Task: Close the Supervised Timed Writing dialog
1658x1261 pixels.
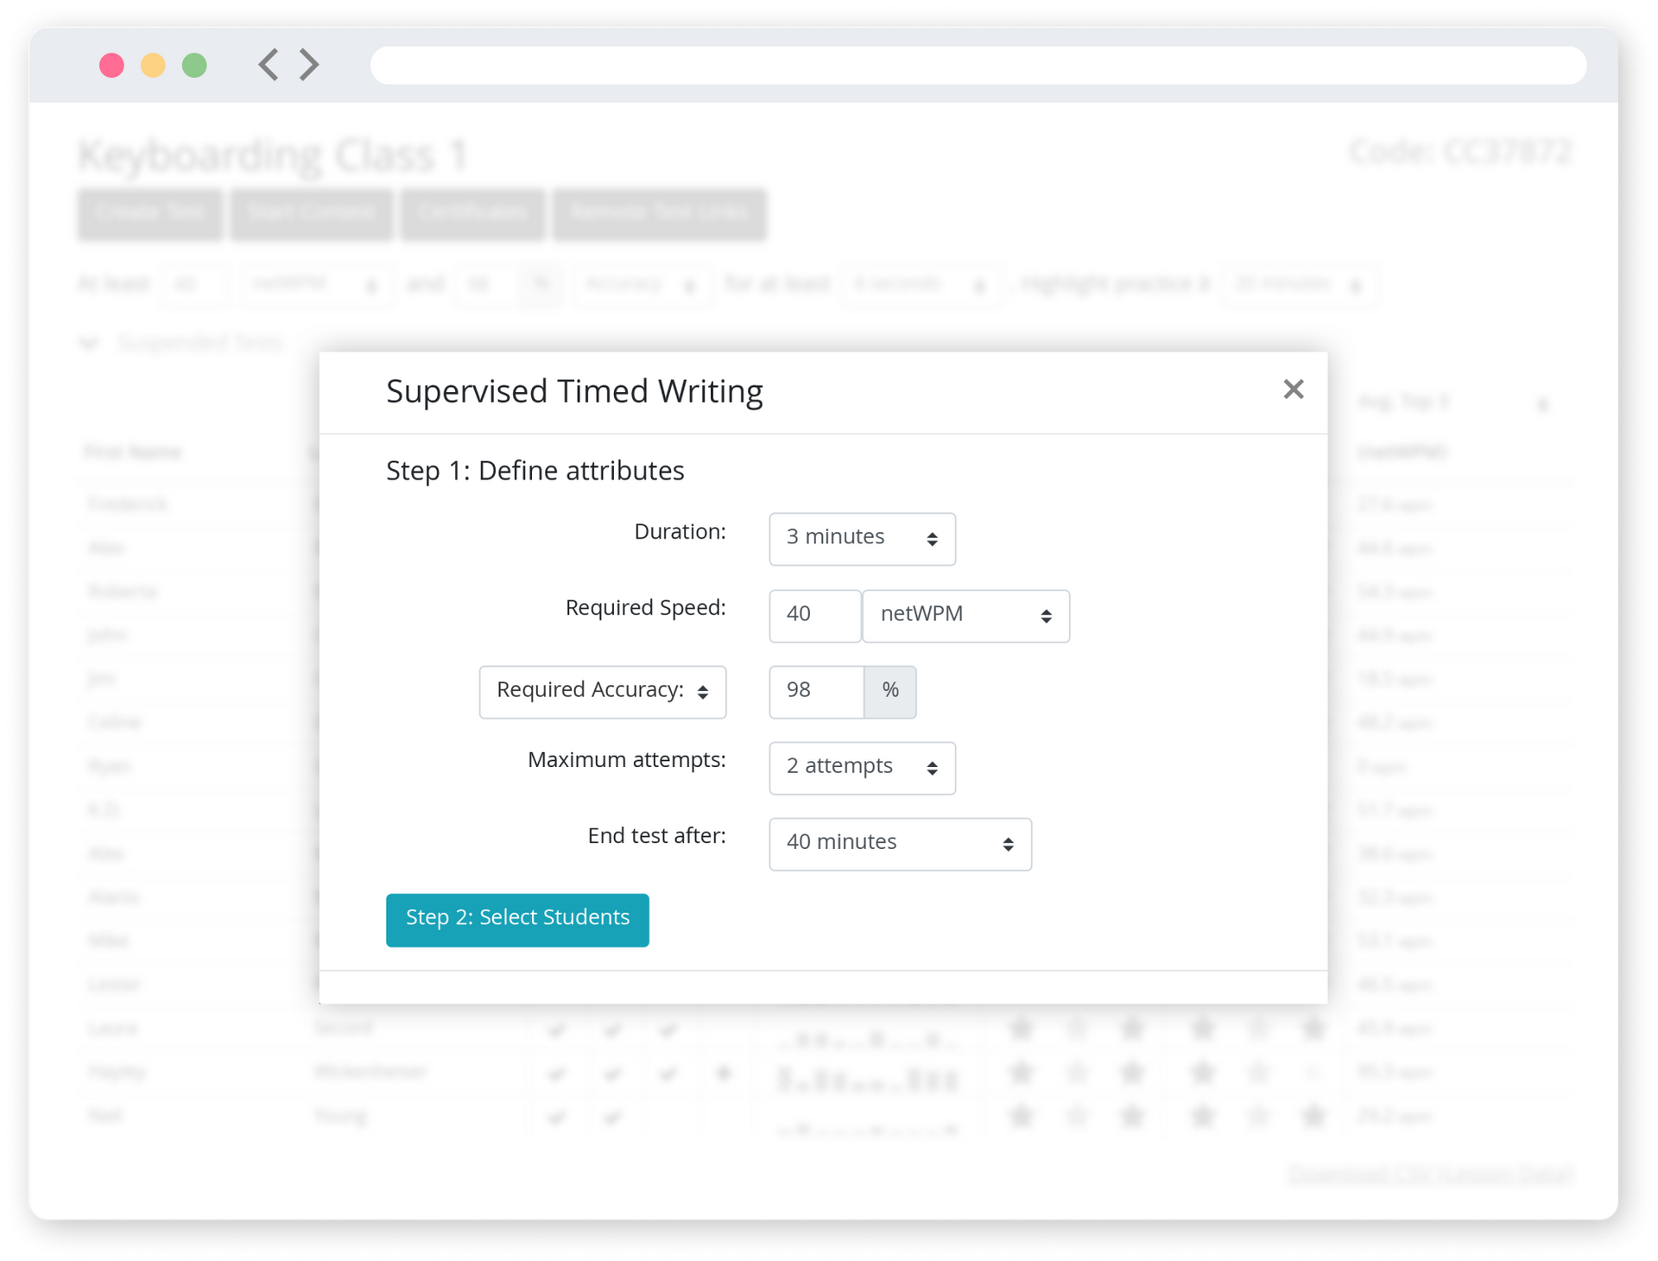Action: (x=1293, y=390)
